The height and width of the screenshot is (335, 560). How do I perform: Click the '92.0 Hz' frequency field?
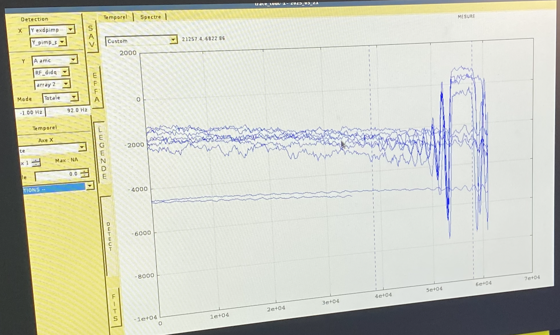click(x=69, y=110)
